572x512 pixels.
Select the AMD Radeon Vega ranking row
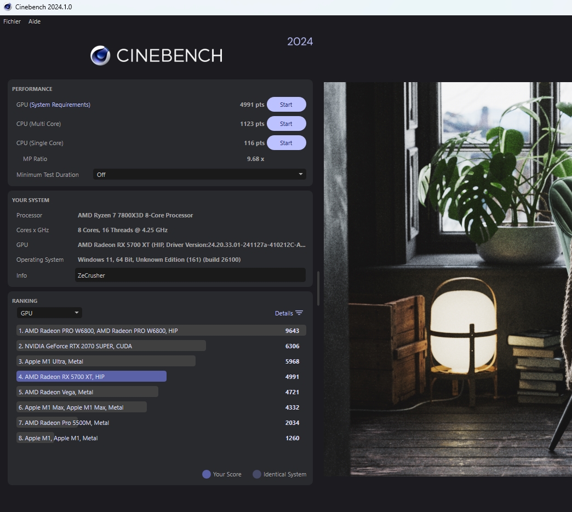tap(161, 392)
